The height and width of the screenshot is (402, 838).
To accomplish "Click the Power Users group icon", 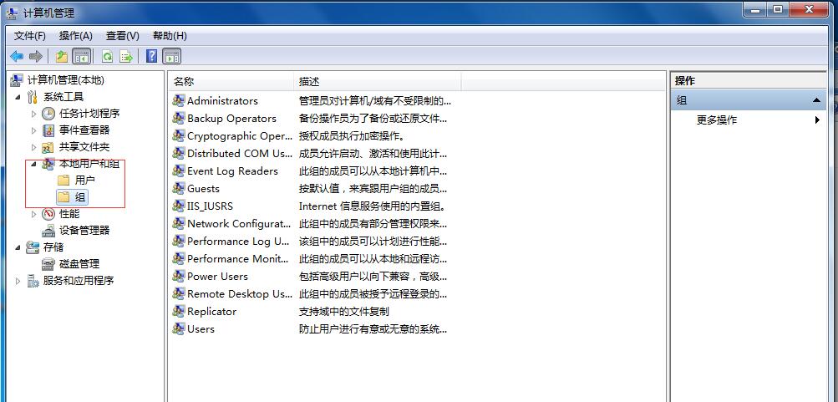I will pos(179,277).
